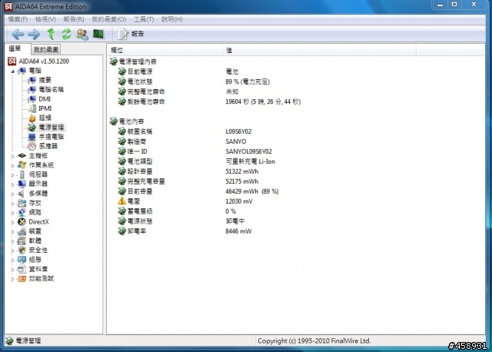Open the 說明(H) menu
The height and width of the screenshot is (352, 492).
[x=172, y=19]
